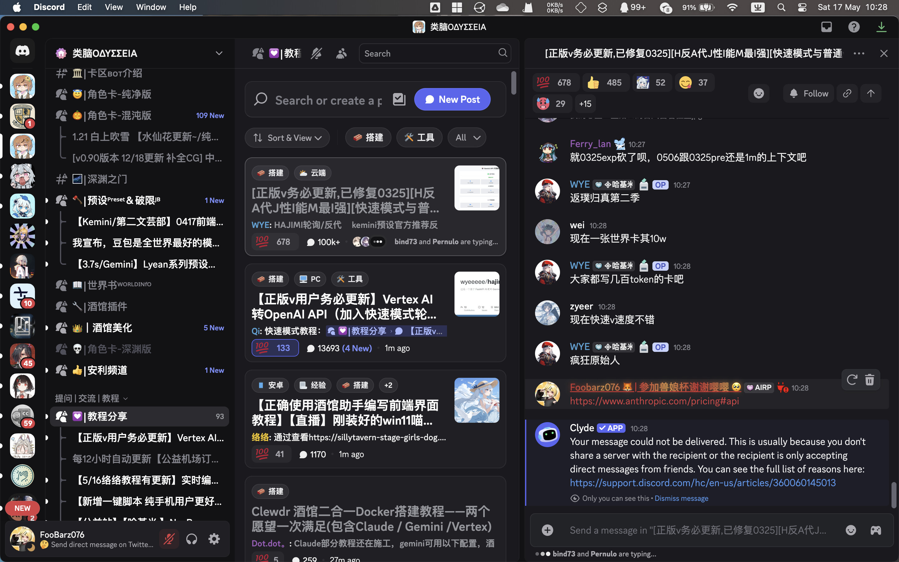Show the member list icon in channel header
The height and width of the screenshot is (562, 899).
[341, 53]
